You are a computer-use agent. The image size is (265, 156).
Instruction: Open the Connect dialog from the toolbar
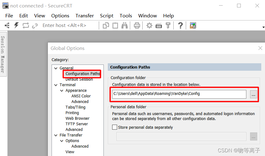pos(7,25)
